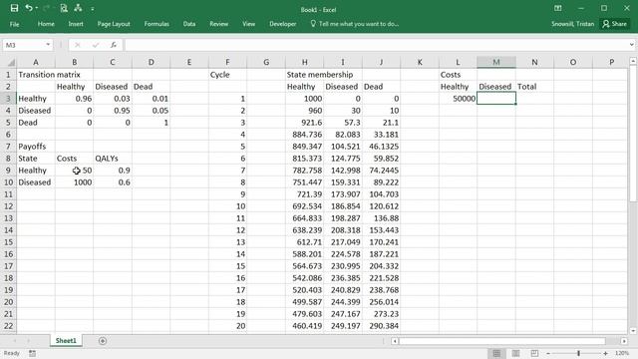638x359 pixels.
Task: Switch to Page Layout view
Action: tap(515, 353)
